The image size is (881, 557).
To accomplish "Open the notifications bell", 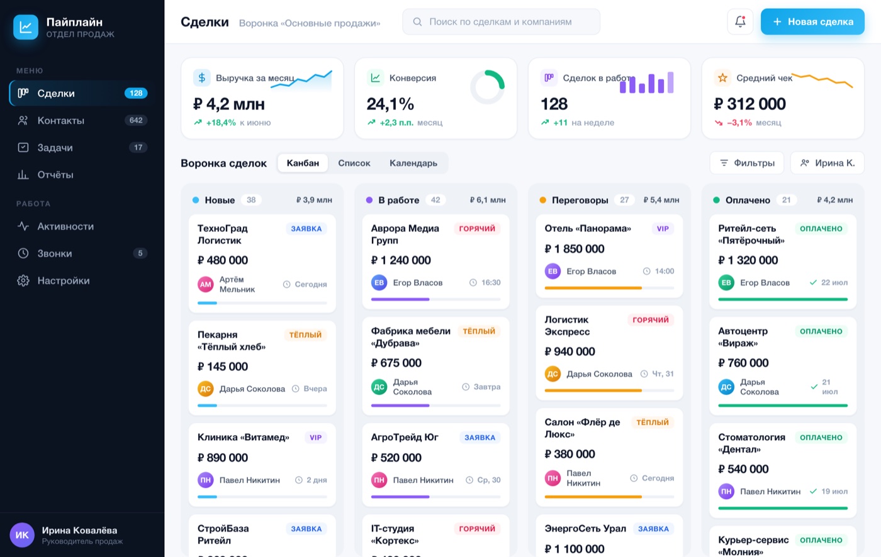I will click(x=740, y=21).
